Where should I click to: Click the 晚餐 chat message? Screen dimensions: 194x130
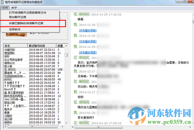(x=81, y=19)
